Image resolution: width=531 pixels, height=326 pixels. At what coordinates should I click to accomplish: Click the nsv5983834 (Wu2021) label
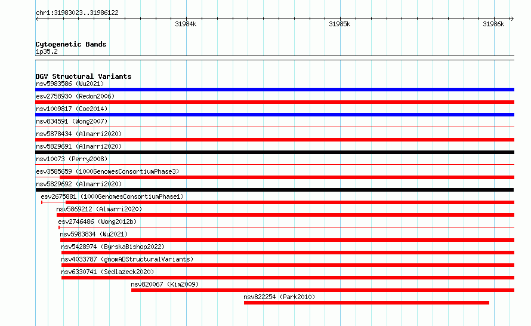point(94,234)
